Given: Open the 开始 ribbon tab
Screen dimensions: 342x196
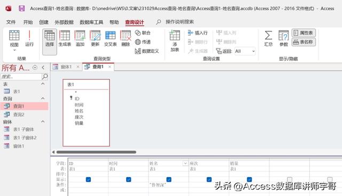Looking at the screenshot, I should [x=28, y=22].
